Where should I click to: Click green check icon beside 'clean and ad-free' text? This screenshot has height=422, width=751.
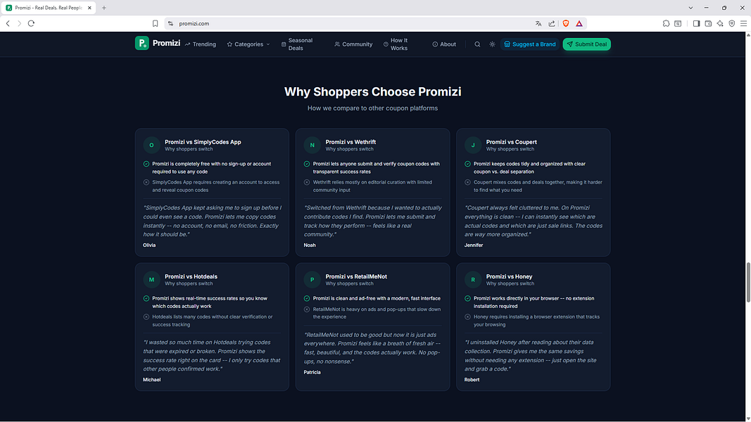[x=307, y=298]
